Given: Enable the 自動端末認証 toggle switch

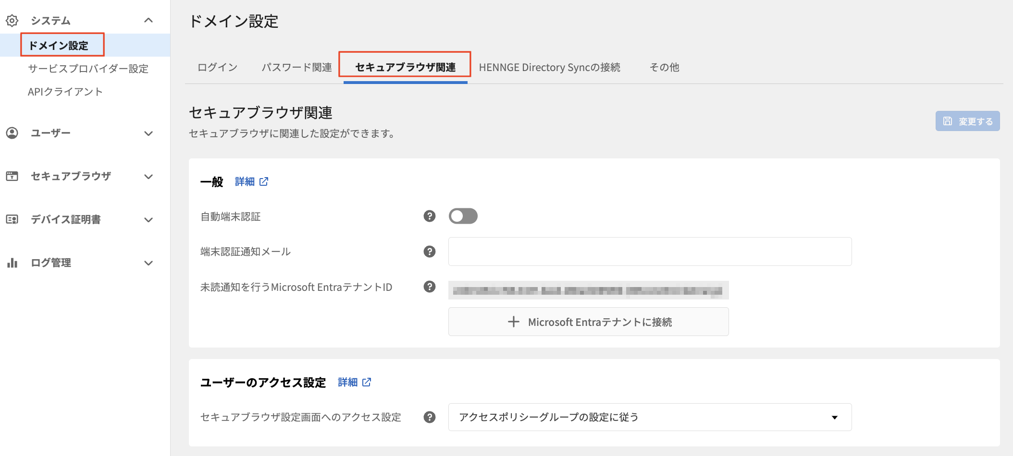Looking at the screenshot, I should point(463,216).
